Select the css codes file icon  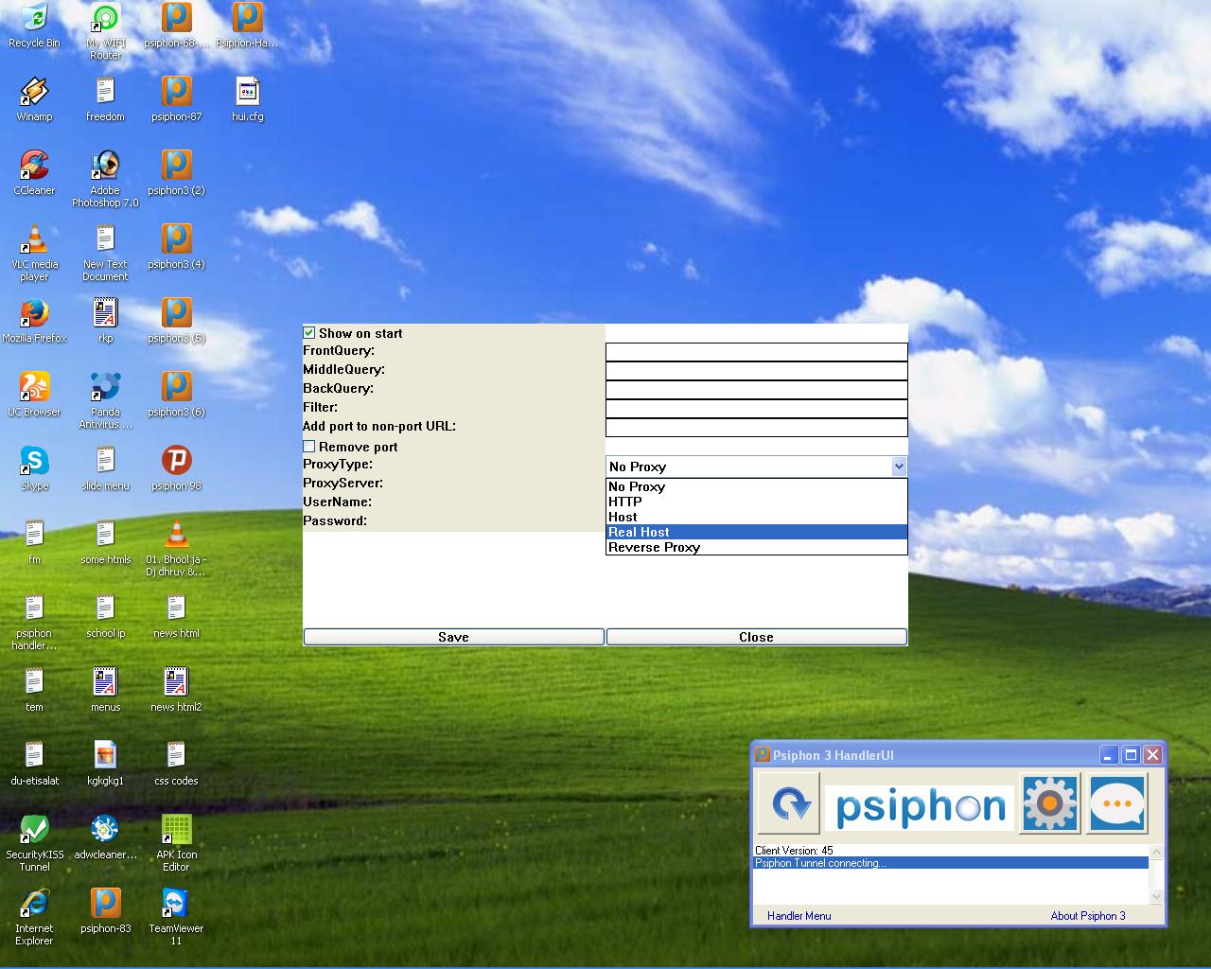coord(176,764)
